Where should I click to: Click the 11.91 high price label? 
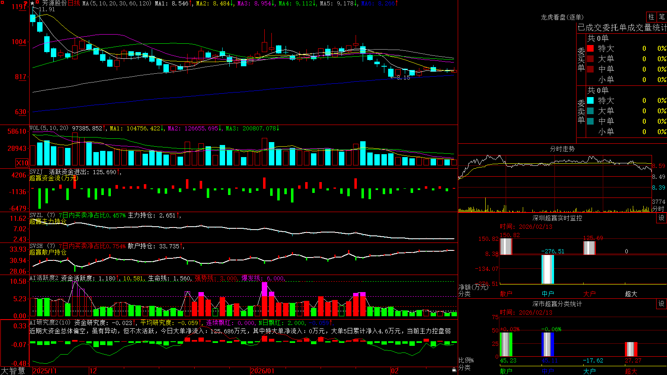click(x=47, y=9)
